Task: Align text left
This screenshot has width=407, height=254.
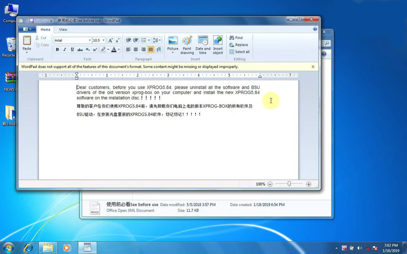Action: [128, 50]
